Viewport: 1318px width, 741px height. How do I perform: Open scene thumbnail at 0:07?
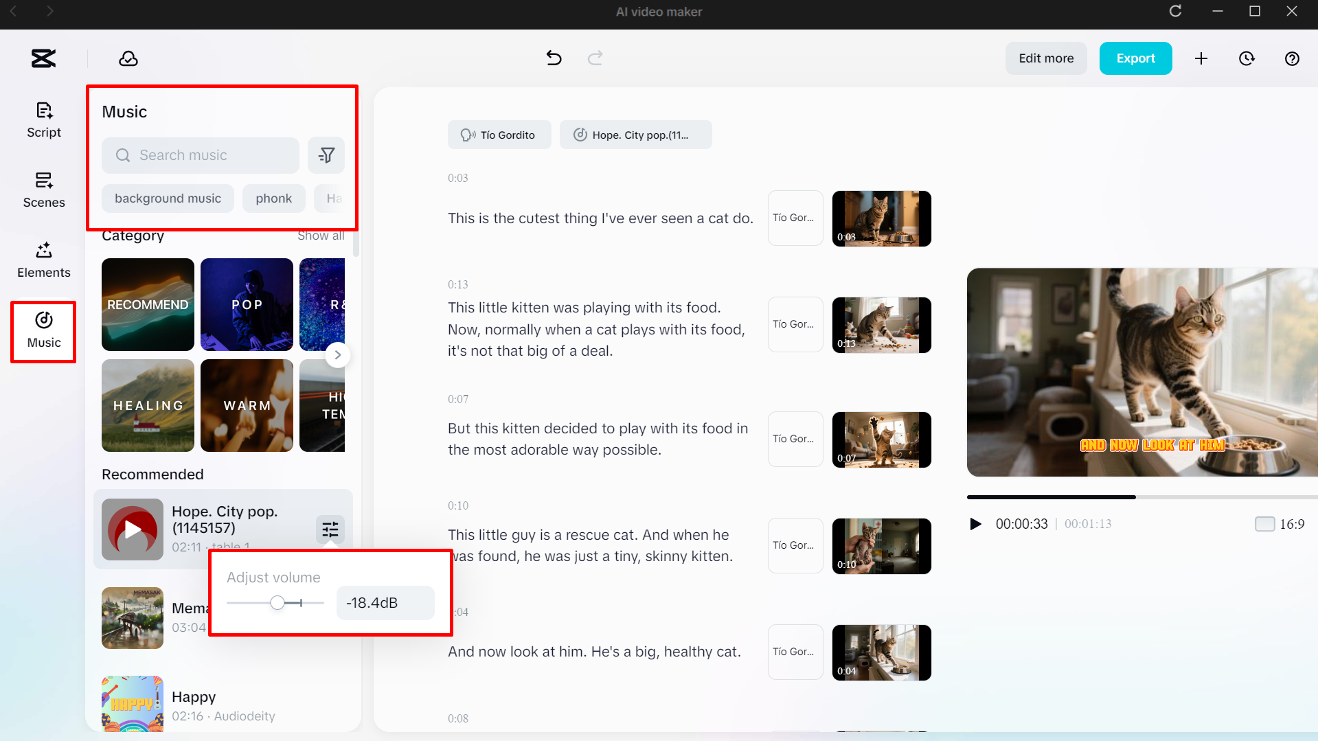pyautogui.click(x=882, y=440)
